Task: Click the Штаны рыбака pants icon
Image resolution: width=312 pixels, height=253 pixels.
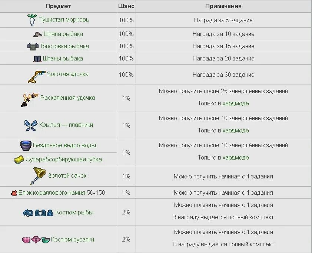Action: pos(37,59)
